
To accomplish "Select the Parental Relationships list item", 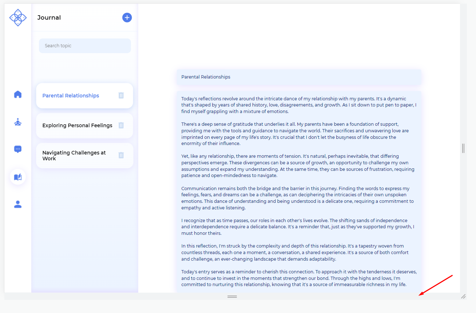I will [71, 95].
